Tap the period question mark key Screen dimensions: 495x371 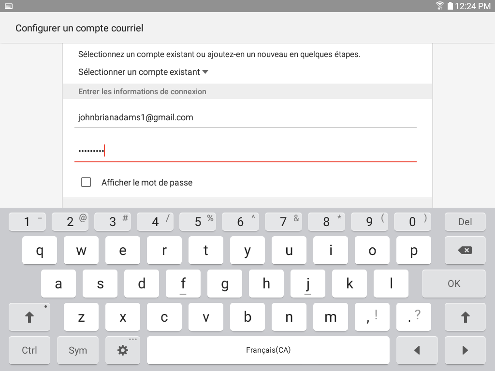(414, 317)
